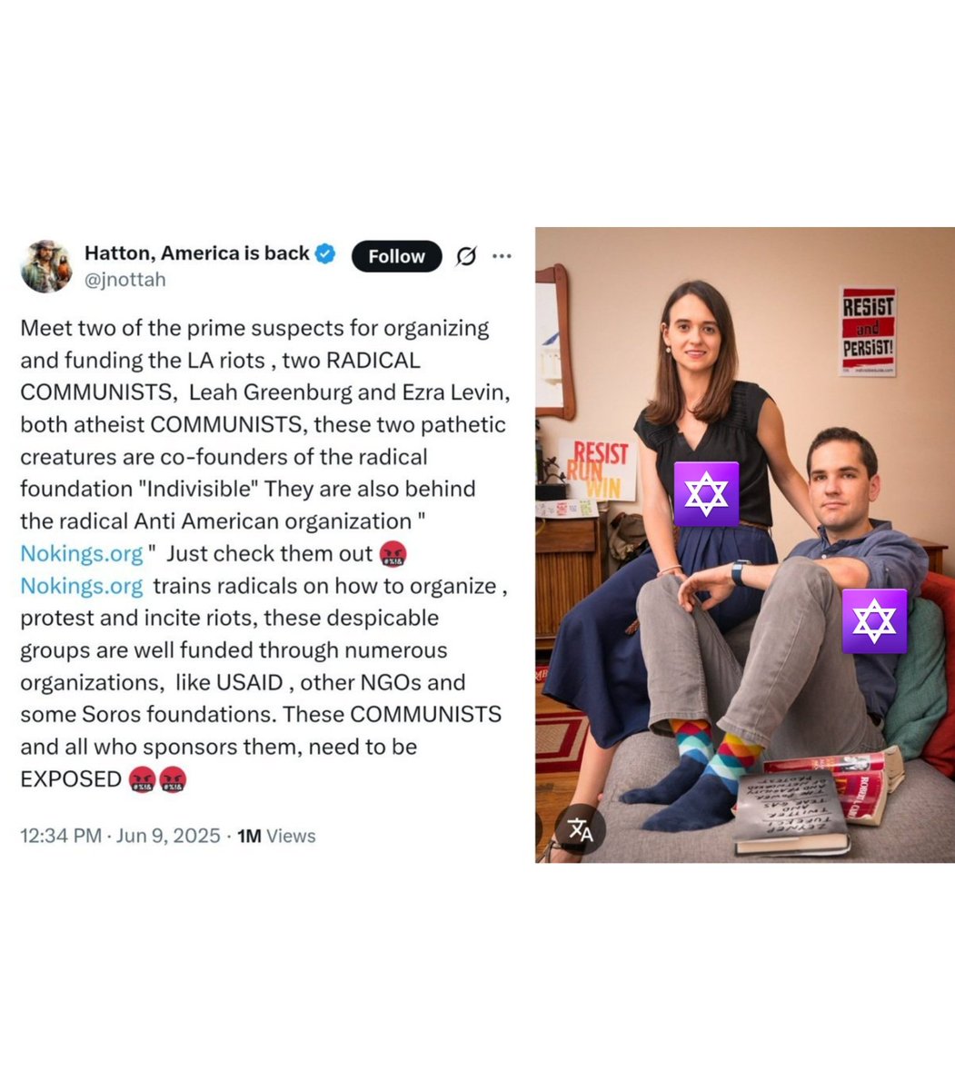Viewport: 955px width, 1090px height.
Task: Open the attached photo in full view
Action: click(x=744, y=544)
